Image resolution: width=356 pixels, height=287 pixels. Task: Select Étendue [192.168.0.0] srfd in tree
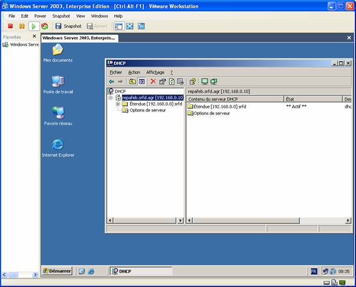pyautogui.click(x=156, y=104)
